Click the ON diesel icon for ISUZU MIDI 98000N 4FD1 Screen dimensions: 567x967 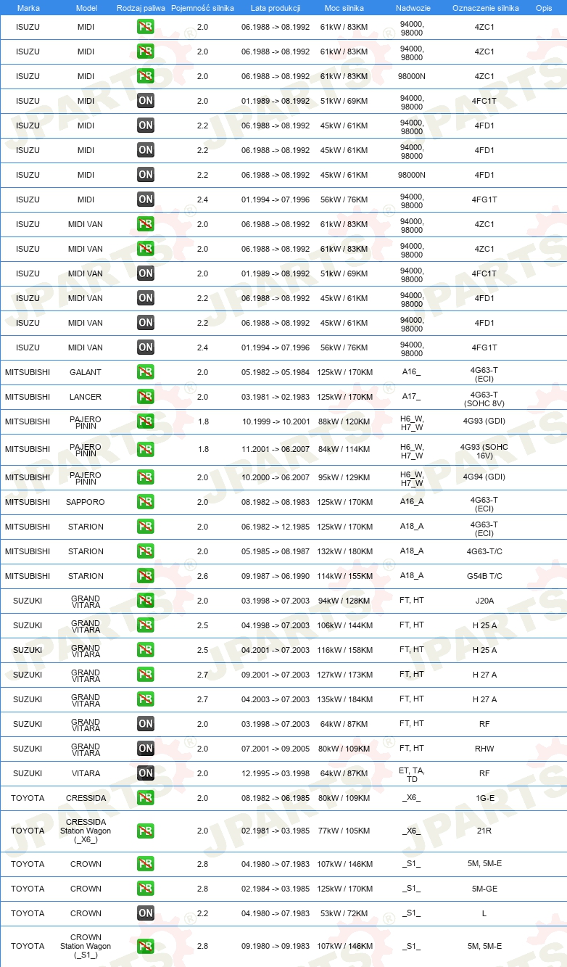(146, 175)
